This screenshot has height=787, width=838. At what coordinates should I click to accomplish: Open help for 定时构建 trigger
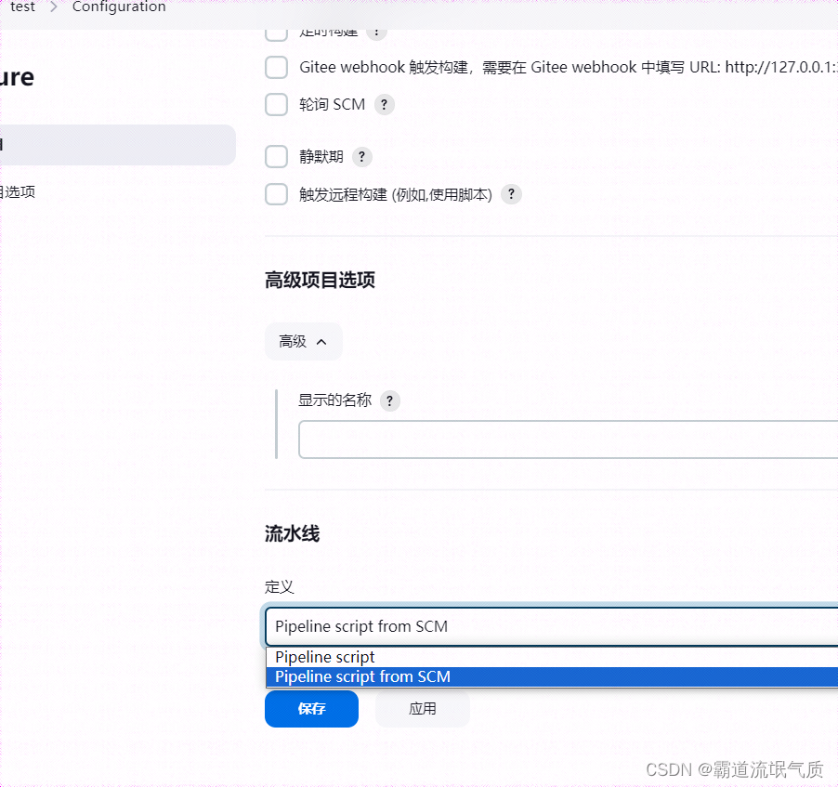click(376, 31)
